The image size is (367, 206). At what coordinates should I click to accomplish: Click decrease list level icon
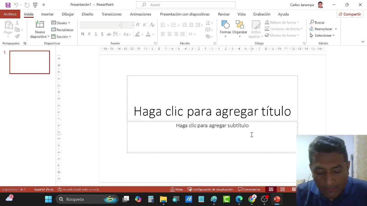(185, 25)
